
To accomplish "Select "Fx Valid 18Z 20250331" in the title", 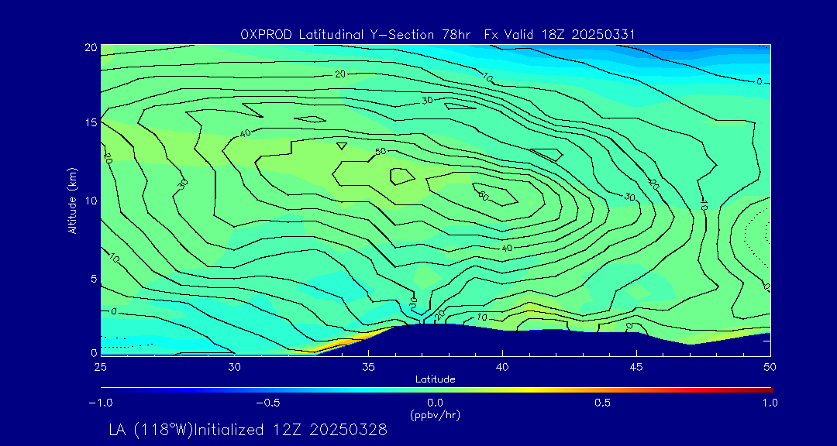I will pyautogui.click(x=560, y=35).
